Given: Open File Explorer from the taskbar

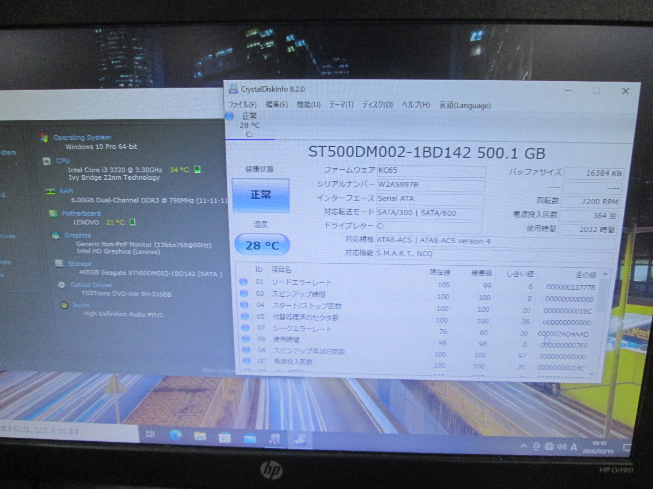Looking at the screenshot, I should 200,437.
